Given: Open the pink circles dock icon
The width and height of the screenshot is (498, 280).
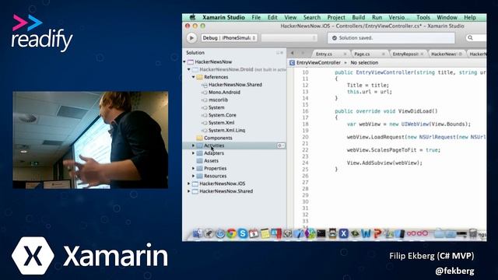Looking at the screenshot, I should click(417, 233).
